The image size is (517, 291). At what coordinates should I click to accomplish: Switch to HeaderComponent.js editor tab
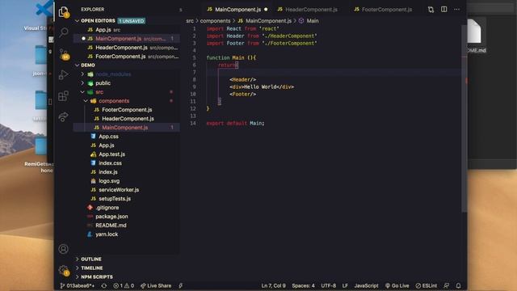tap(311, 10)
